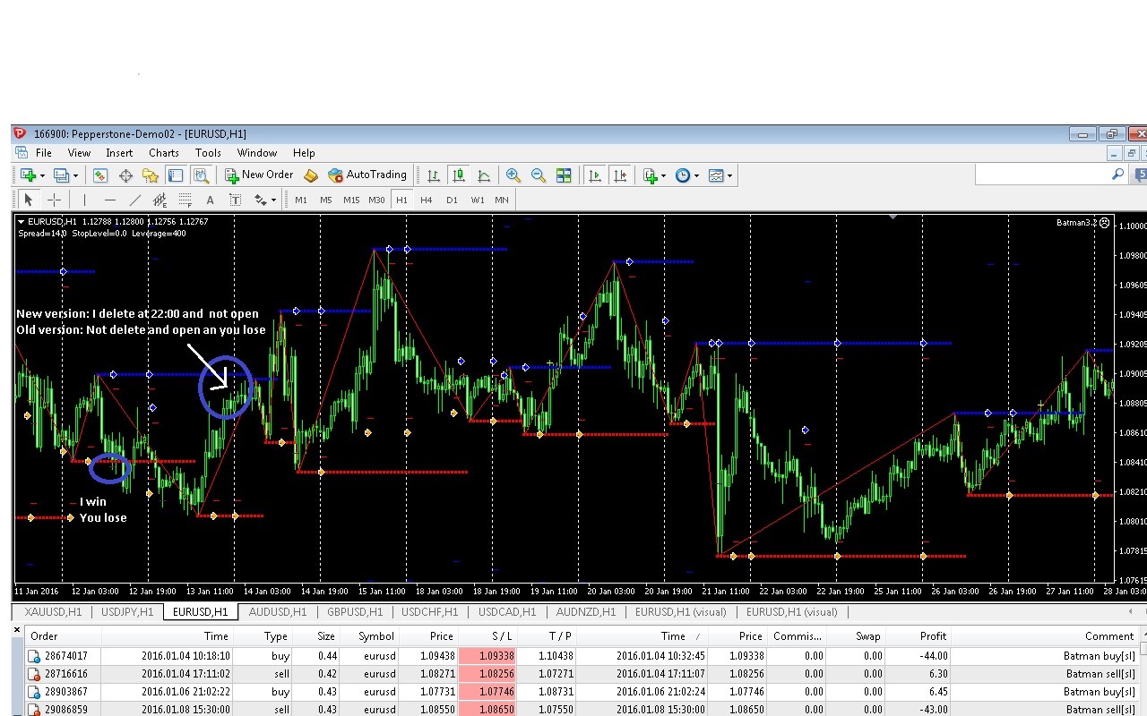Expand the Templates dropdown
1147x716 pixels.
click(730, 175)
